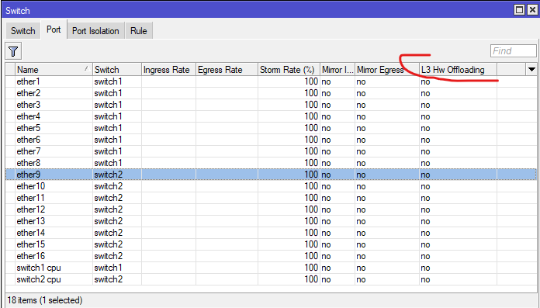Click the truncated Mirror I... column header

pyautogui.click(x=337, y=70)
